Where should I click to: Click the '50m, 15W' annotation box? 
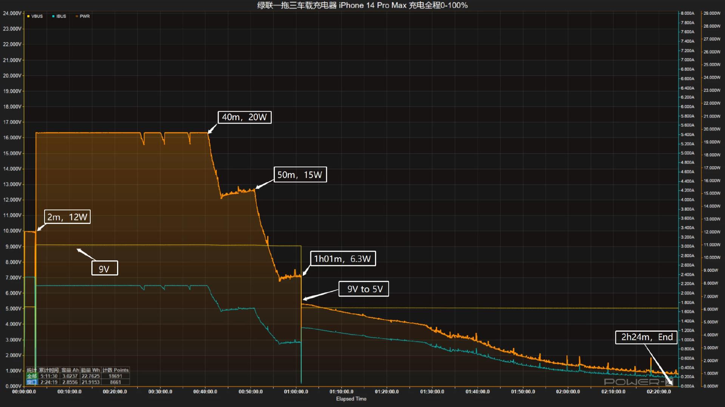(x=300, y=175)
